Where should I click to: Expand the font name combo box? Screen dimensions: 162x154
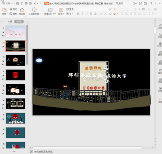(95, 9)
